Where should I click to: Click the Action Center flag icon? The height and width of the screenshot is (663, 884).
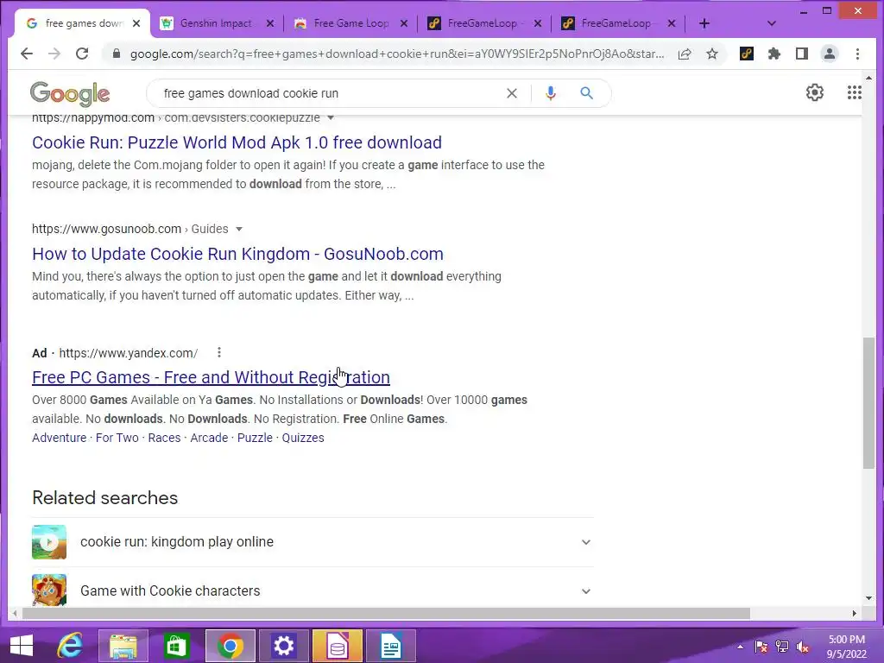click(761, 647)
